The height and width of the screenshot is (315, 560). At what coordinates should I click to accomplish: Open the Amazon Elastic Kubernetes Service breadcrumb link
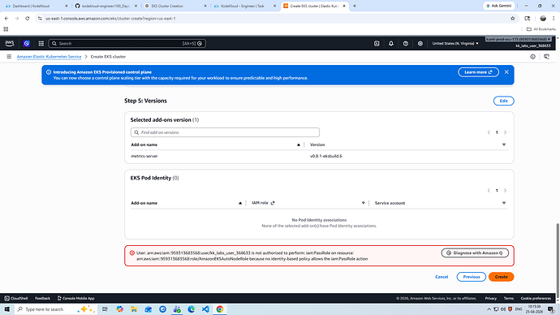[x=49, y=57]
